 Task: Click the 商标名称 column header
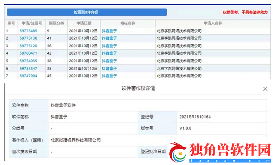pos(128,23)
